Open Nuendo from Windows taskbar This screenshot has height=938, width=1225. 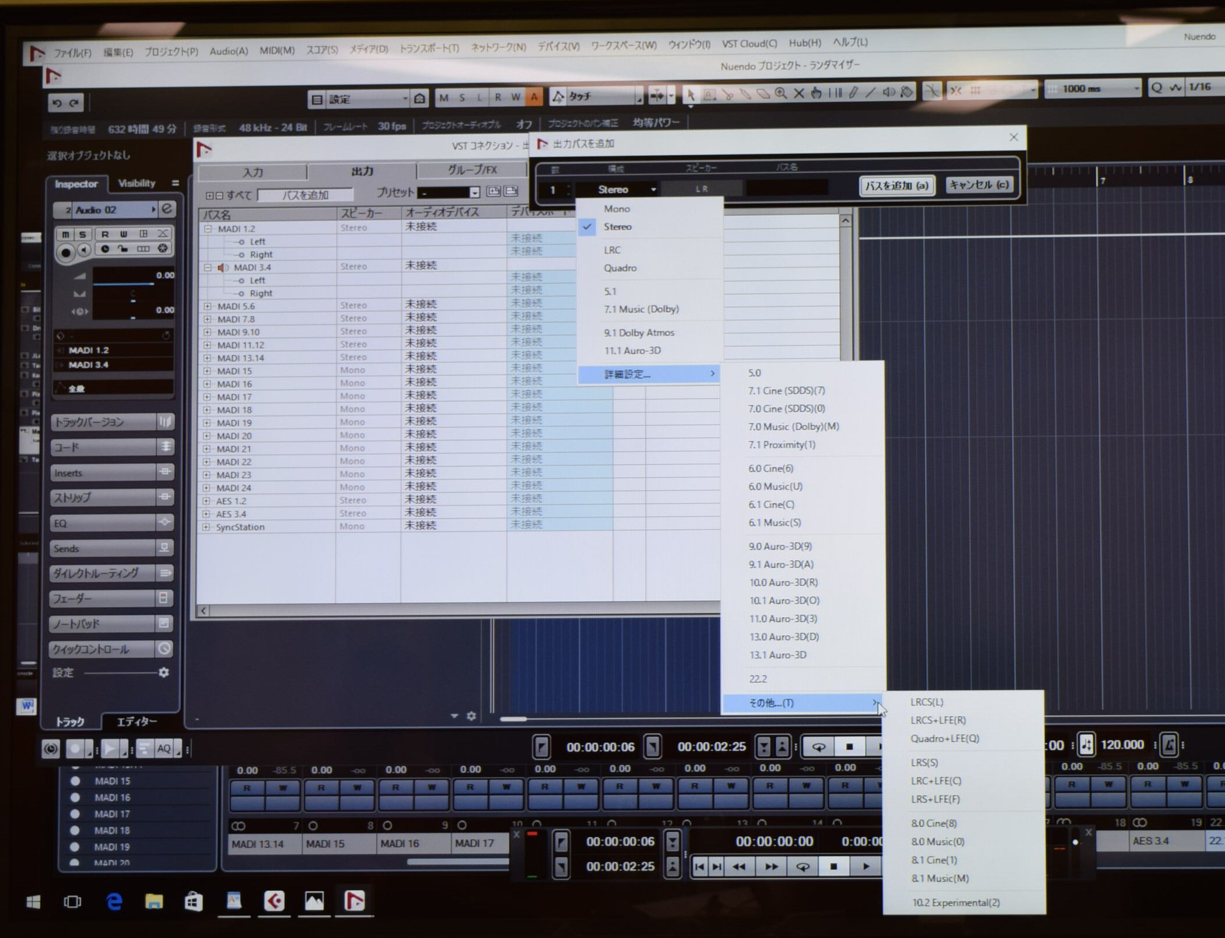tap(354, 901)
